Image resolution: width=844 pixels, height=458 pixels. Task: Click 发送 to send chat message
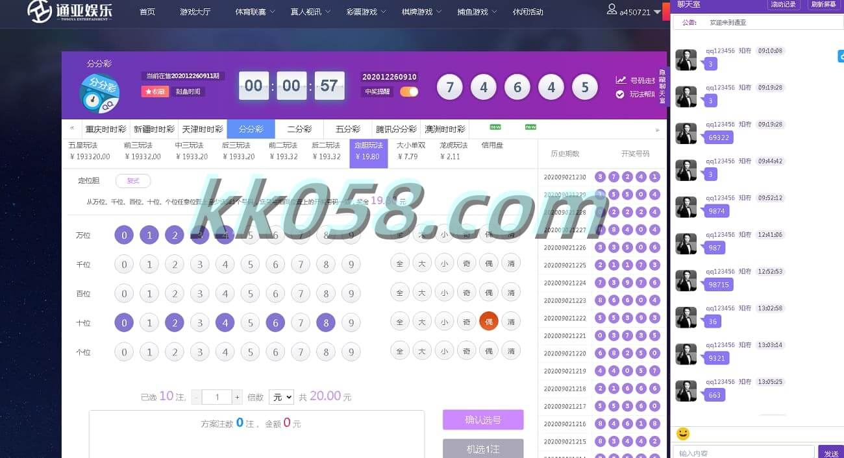tap(830, 452)
